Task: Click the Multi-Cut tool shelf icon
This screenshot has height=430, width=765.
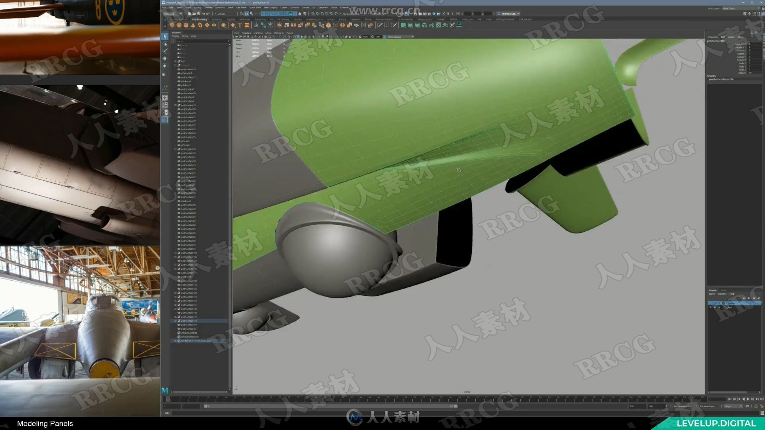Action: tap(380, 25)
